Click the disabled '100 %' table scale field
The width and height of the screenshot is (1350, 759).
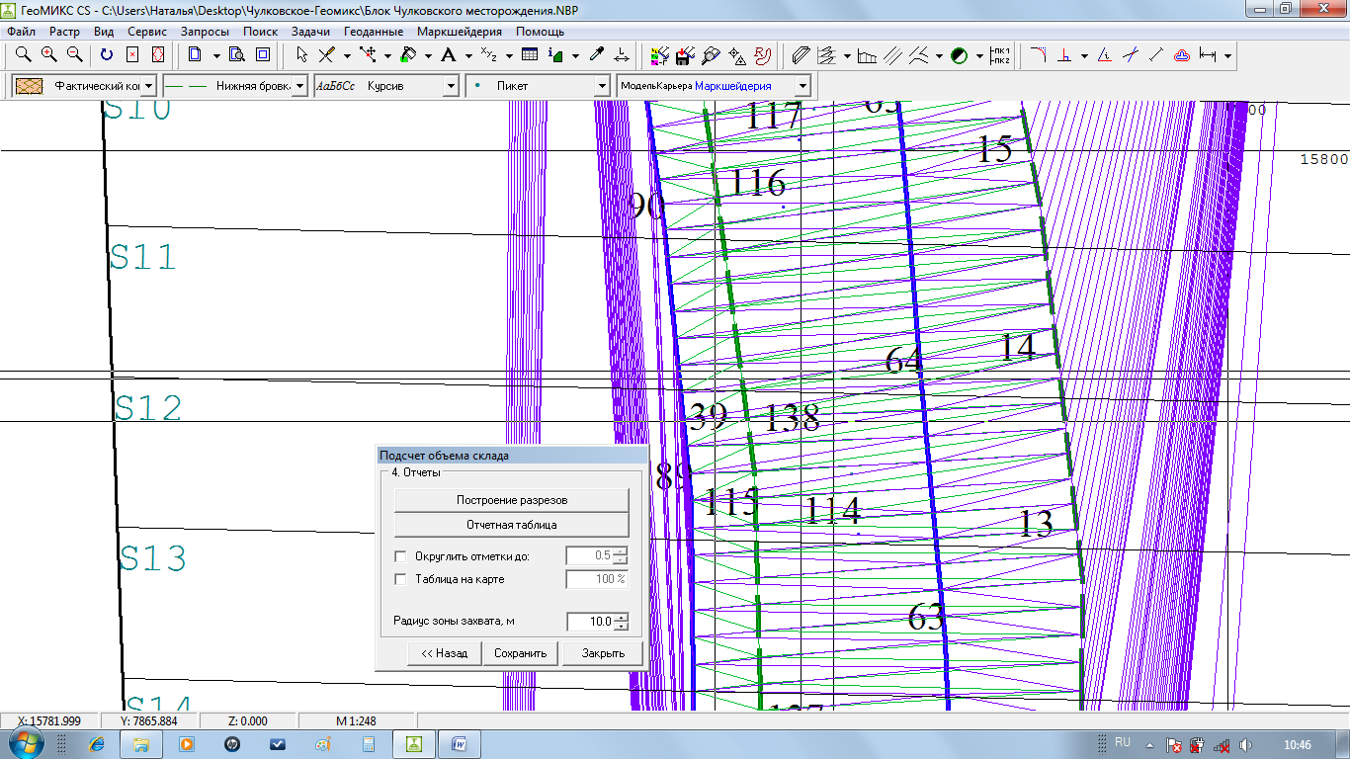(597, 579)
